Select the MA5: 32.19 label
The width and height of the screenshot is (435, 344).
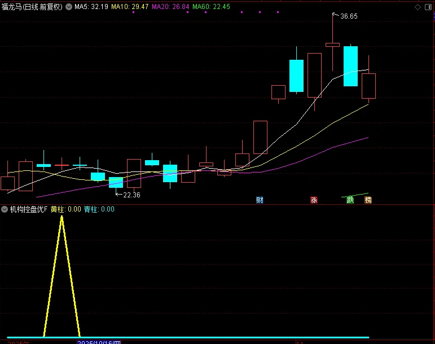[91, 7]
